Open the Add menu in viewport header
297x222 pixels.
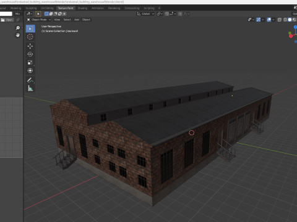[77, 20]
